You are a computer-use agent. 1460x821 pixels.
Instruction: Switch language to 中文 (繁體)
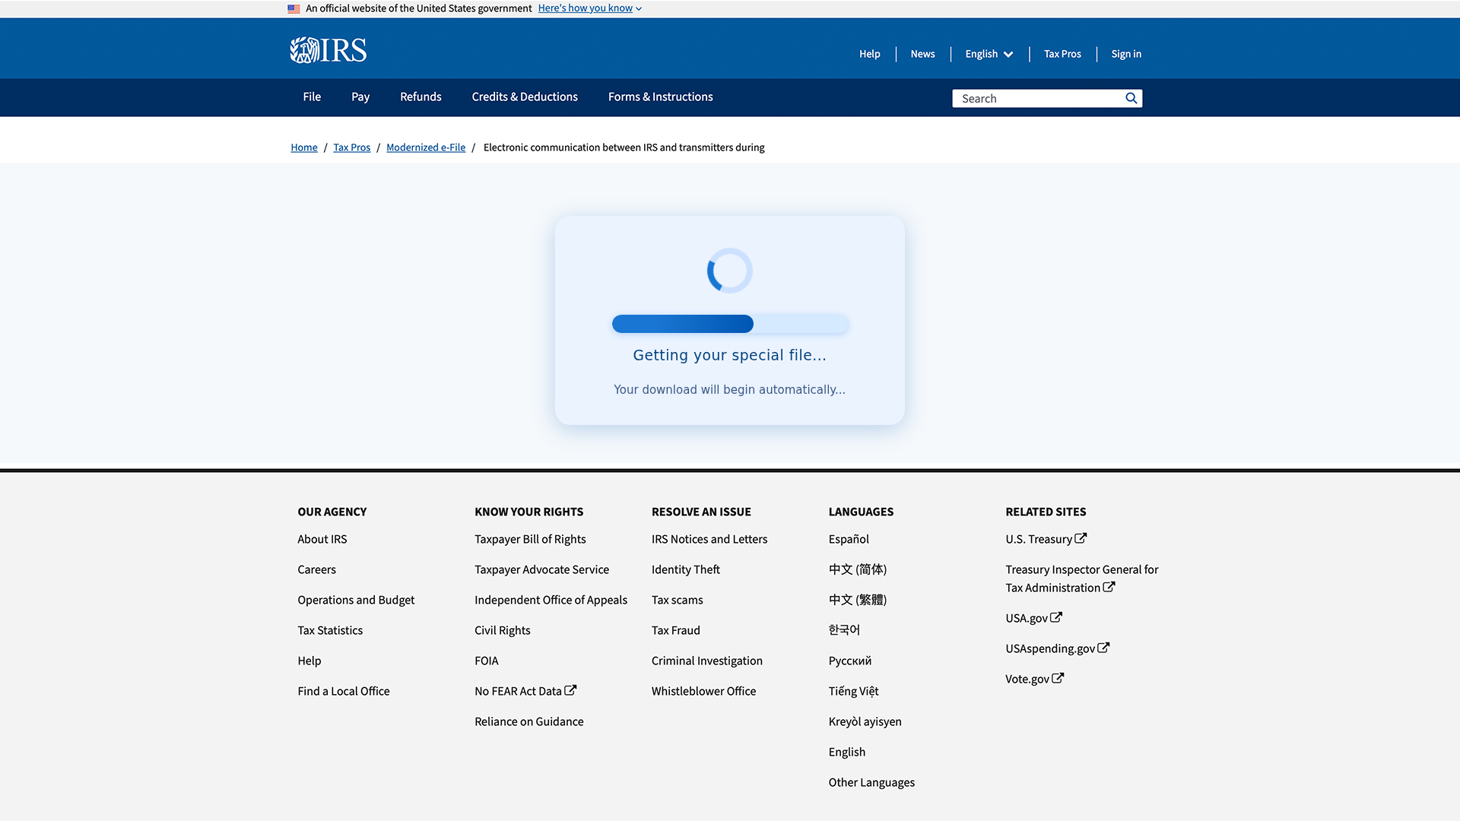(858, 600)
